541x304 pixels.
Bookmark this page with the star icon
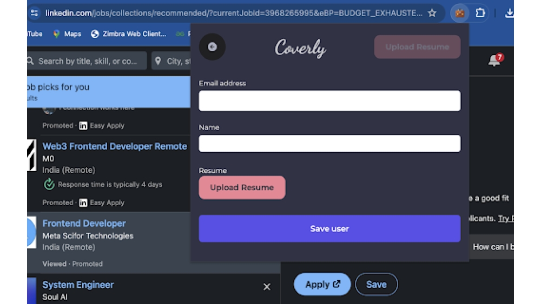point(432,13)
